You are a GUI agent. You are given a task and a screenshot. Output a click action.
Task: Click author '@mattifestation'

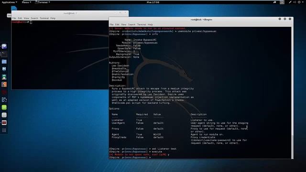click(x=122, y=74)
